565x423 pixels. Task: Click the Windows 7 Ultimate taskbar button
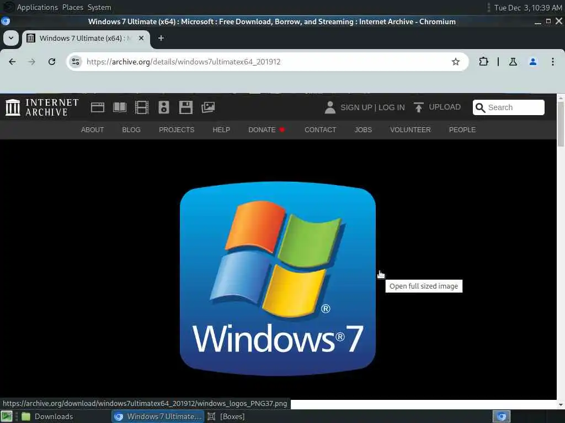[158, 416]
